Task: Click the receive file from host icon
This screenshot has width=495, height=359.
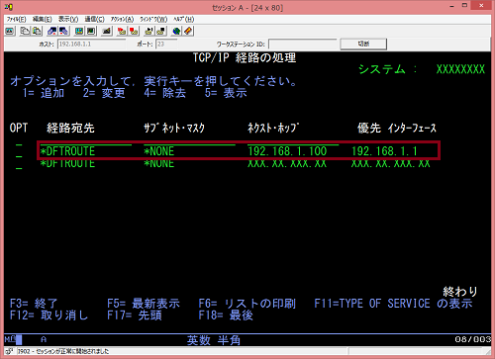Action: click(x=63, y=31)
